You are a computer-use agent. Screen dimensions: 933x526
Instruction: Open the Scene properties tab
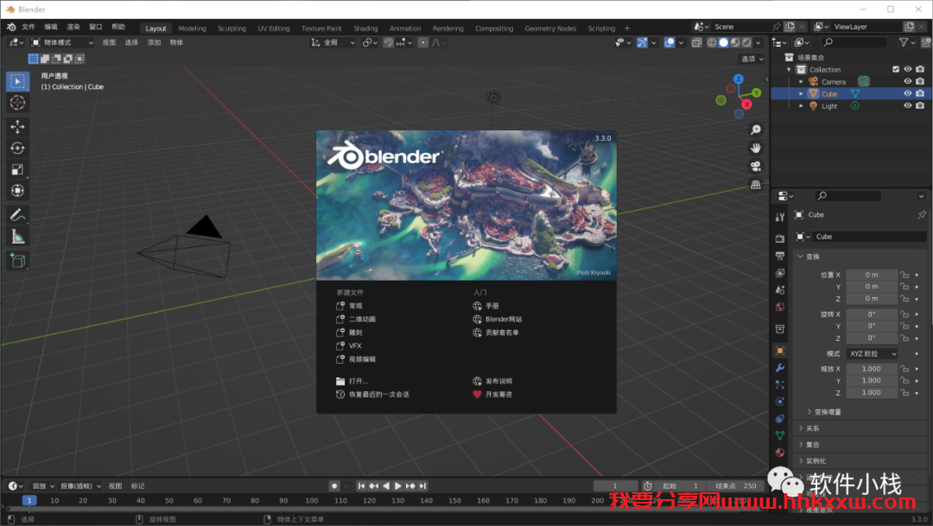coord(780,290)
